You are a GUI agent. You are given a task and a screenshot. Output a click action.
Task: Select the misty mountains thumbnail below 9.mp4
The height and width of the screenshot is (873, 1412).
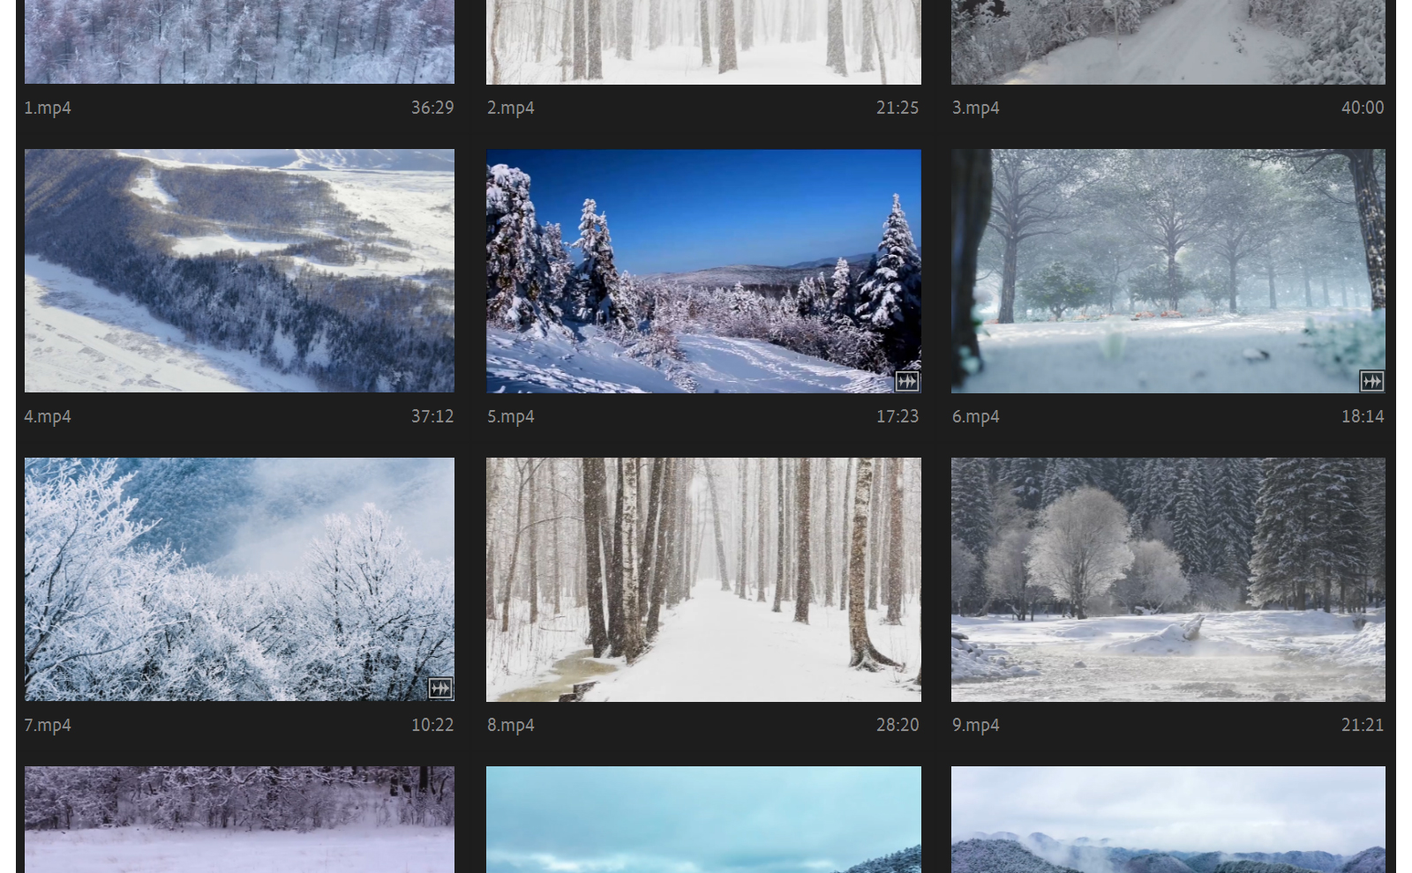[x=1168, y=819]
